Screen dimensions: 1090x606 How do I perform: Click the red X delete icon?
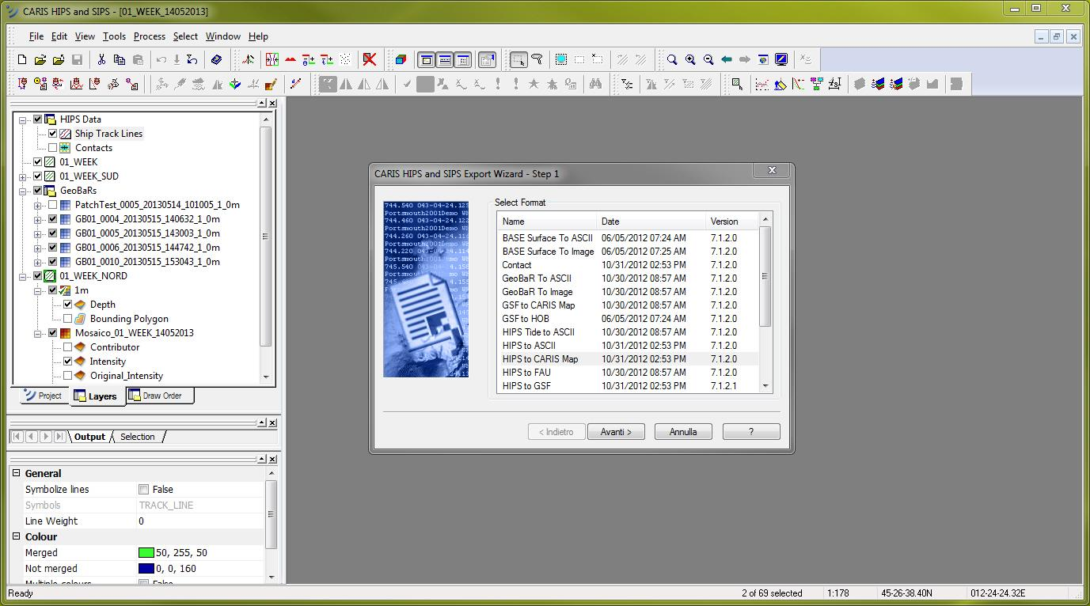pyautogui.click(x=369, y=59)
